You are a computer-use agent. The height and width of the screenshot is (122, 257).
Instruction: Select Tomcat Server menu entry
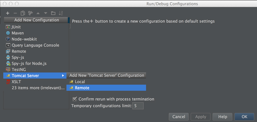point(35,76)
